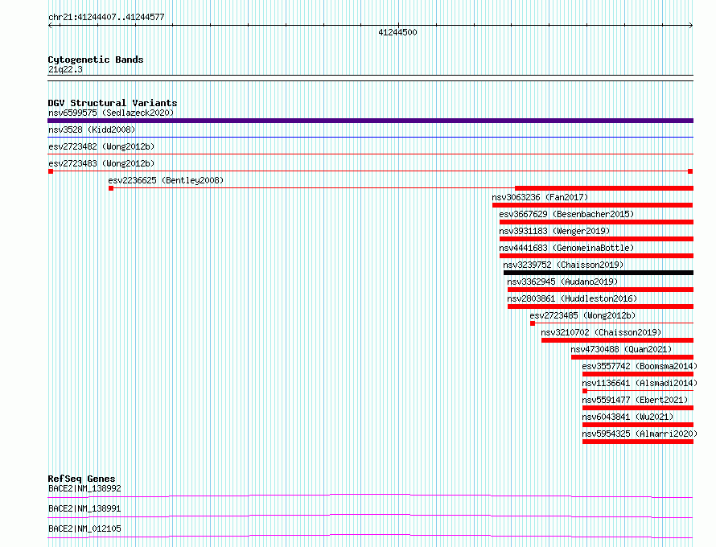This screenshot has height=547, width=716.
Task: Click the DGV Structural Variants track title
Action: (x=113, y=103)
